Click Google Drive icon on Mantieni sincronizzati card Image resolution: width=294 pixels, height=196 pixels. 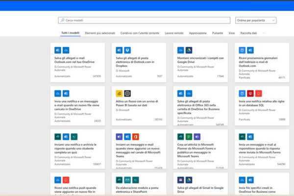[189, 50]
